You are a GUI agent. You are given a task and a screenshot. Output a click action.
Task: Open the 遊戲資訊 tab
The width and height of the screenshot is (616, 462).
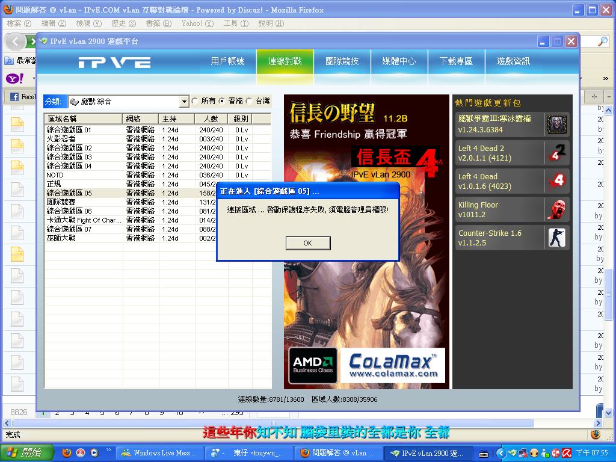pyautogui.click(x=513, y=61)
